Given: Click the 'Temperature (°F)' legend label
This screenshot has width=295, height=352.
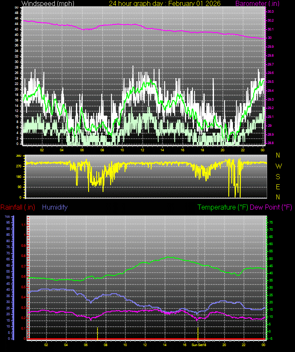Looking at the screenshot, I should [x=222, y=207].
